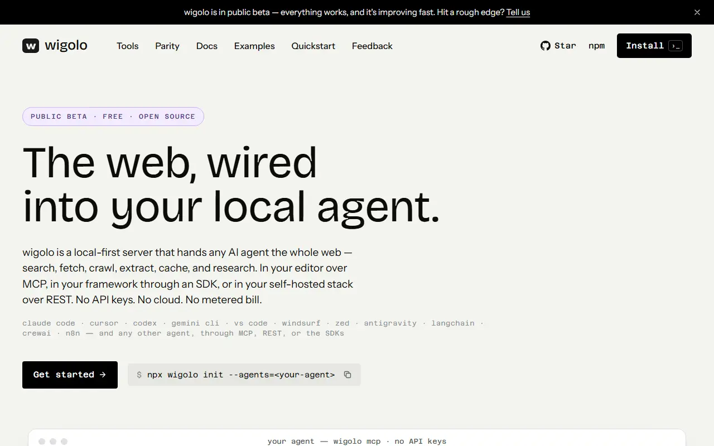The width and height of the screenshot is (714, 446).
Task: Click the 'gemini cli' text
Action: coord(196,323)
